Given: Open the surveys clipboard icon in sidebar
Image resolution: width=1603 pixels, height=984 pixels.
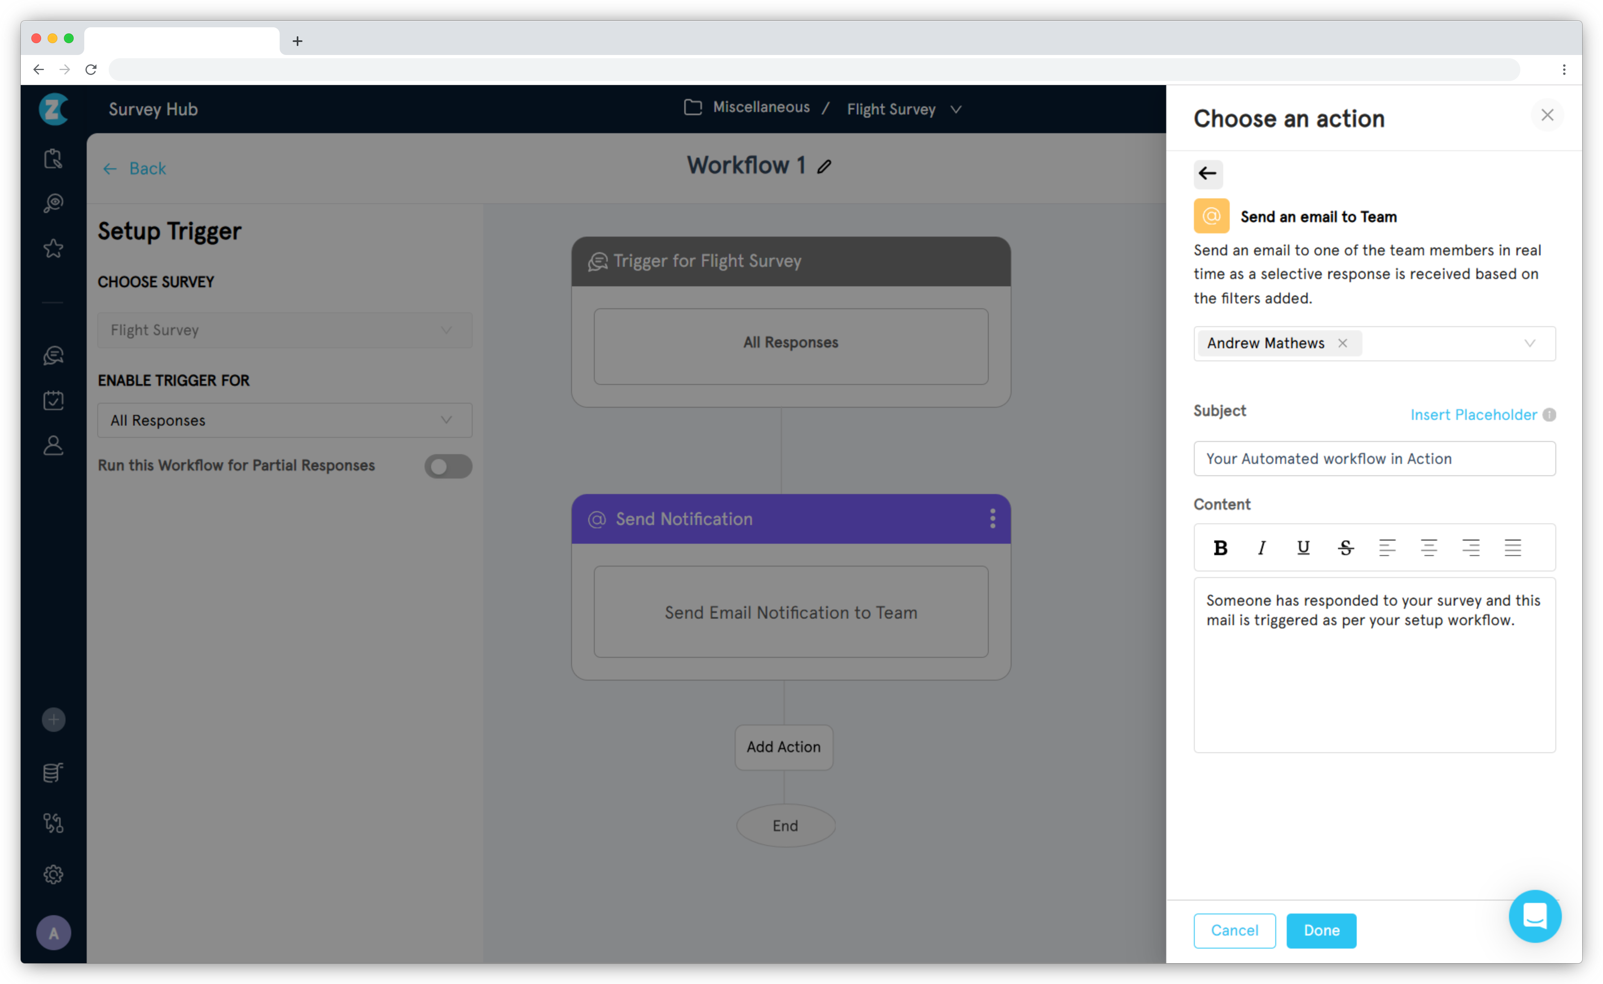Looking at the screenshot, I should (x=53, y=158).
